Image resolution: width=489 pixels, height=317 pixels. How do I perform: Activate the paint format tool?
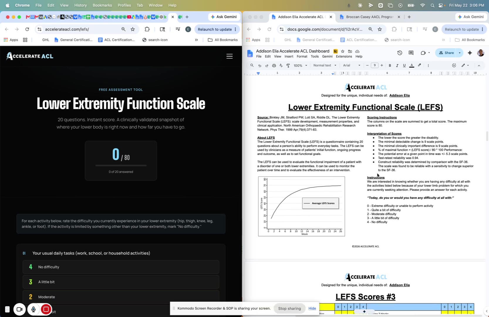point(288,66)
